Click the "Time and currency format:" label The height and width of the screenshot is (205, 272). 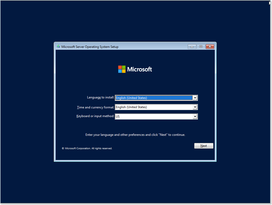pos(96,107)
